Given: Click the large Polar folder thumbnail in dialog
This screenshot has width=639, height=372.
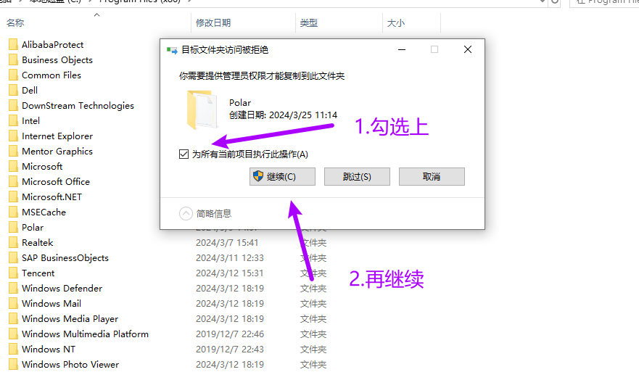Looking at the screenshot, I should 202,109.
